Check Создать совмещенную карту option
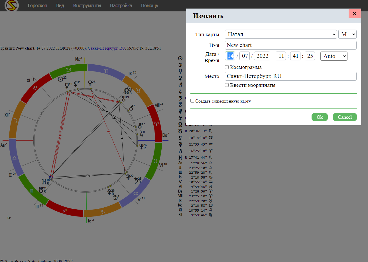This screenshot has width=368, height=262. [x=192, y=101]
